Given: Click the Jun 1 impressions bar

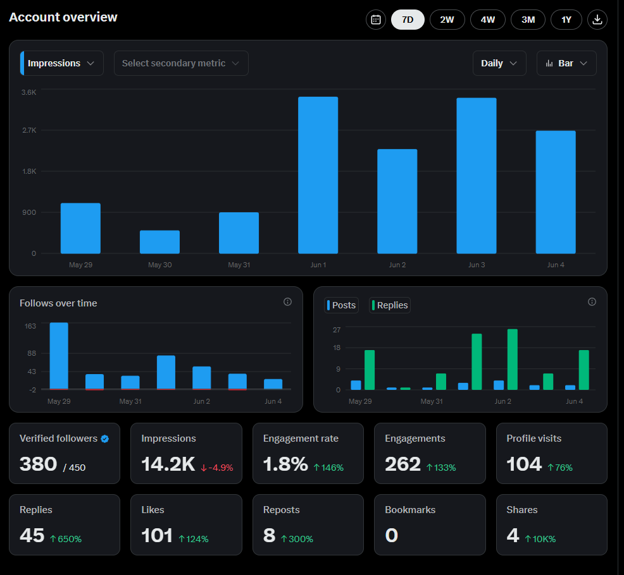Looking at the screenshot, I should pos(318,175).
